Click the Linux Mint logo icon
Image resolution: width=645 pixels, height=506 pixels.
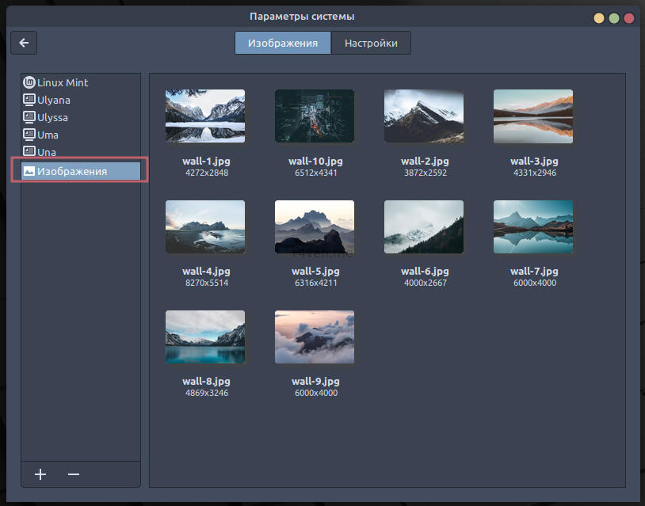[x=29, y=82]
